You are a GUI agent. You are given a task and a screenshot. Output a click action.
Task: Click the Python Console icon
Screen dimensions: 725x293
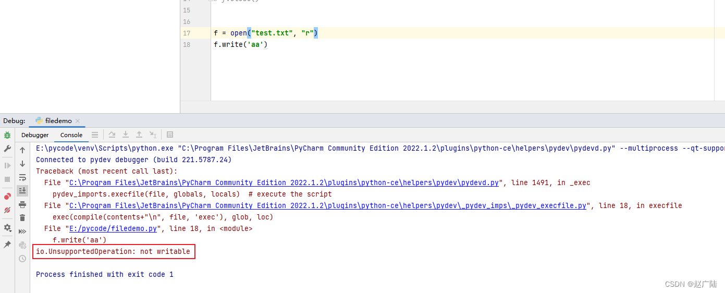click(x=22, y=245)
